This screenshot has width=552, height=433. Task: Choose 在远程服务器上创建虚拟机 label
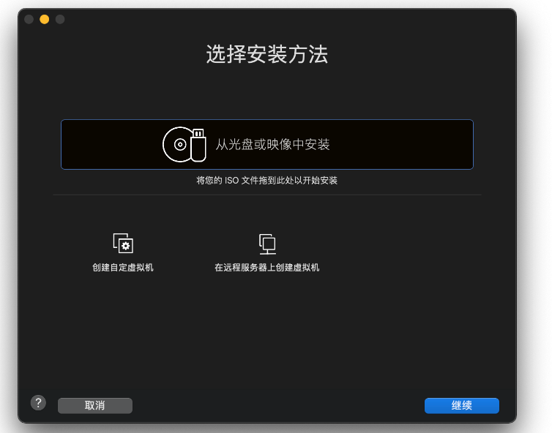tap(266, 268)
